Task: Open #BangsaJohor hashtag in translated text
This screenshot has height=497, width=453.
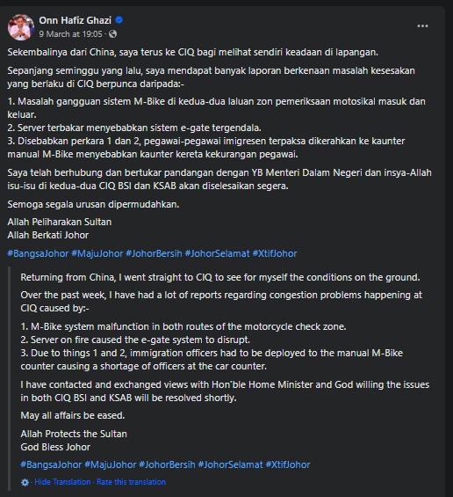Action: 51,464
